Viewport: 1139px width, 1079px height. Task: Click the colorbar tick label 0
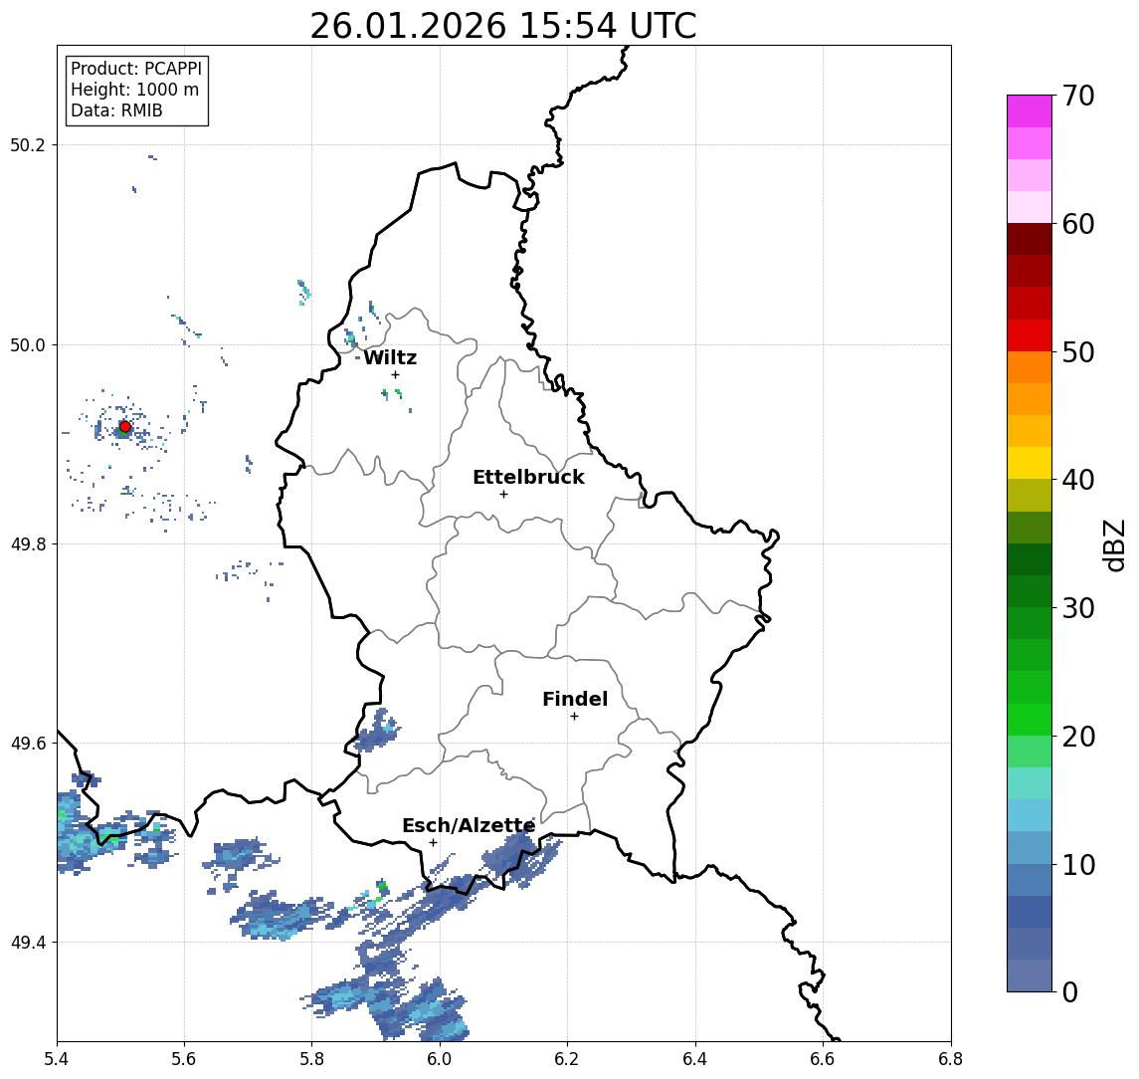(1070, 991)
